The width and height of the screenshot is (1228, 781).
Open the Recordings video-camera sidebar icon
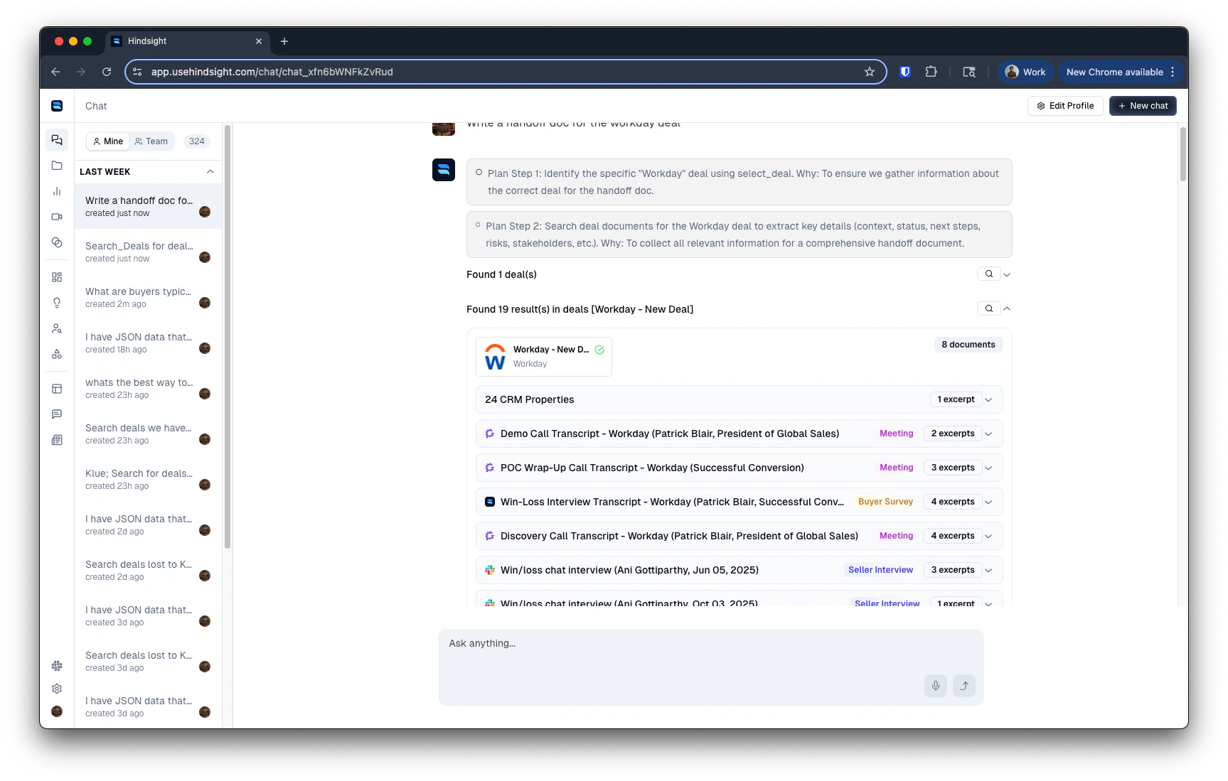[x=57, y=217]
